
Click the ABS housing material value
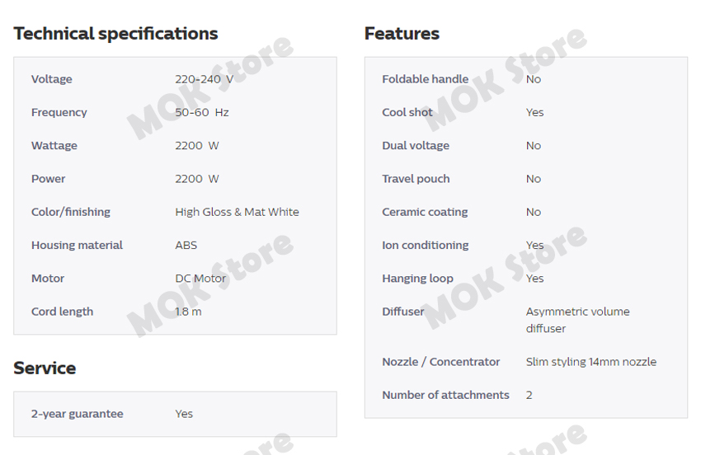(186, 245)
